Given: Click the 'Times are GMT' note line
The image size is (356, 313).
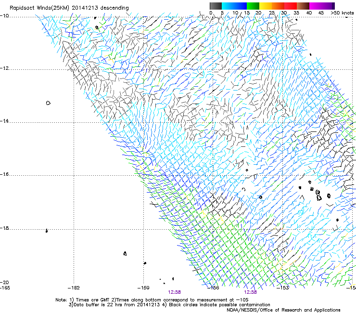Looking at the screenshot, I should [152, 300].
